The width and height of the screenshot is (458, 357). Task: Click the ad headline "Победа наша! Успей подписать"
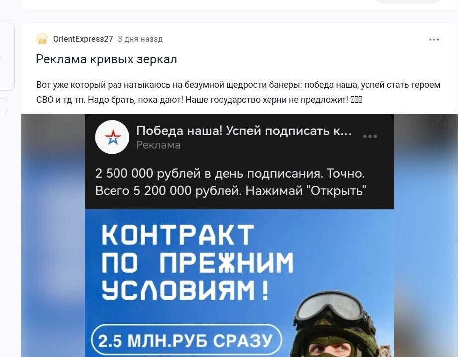(x=244, y=131)
